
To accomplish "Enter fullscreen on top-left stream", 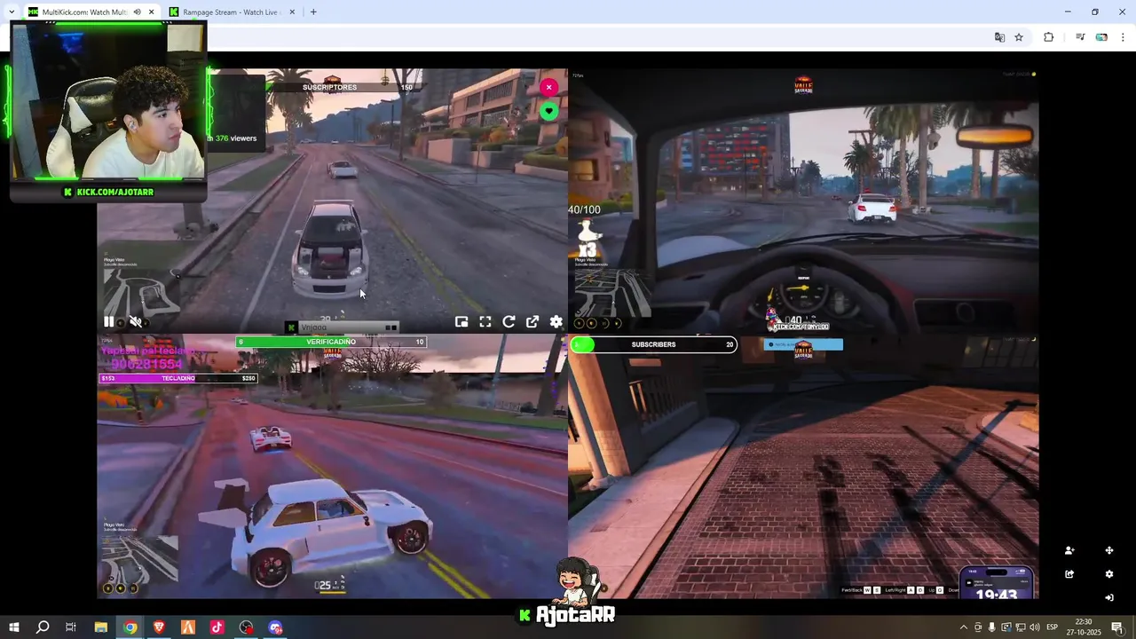I will 485,322.
